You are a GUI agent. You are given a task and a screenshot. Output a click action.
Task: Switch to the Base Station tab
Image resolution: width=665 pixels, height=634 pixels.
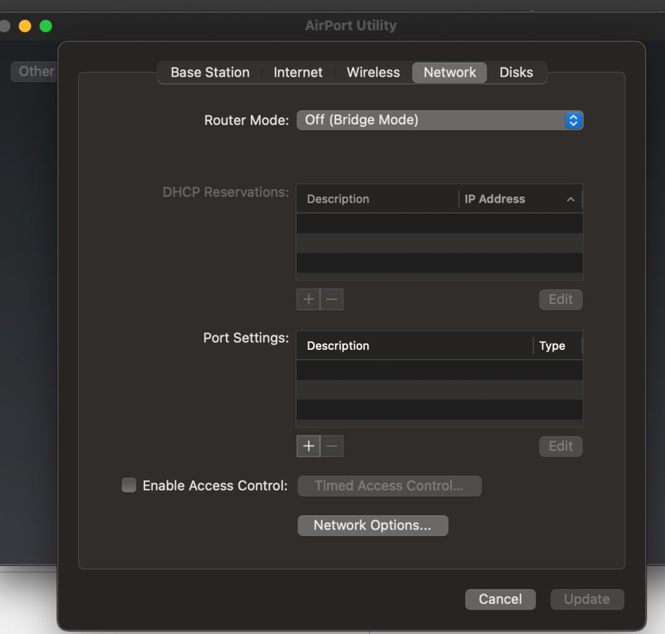pos(210,72)
